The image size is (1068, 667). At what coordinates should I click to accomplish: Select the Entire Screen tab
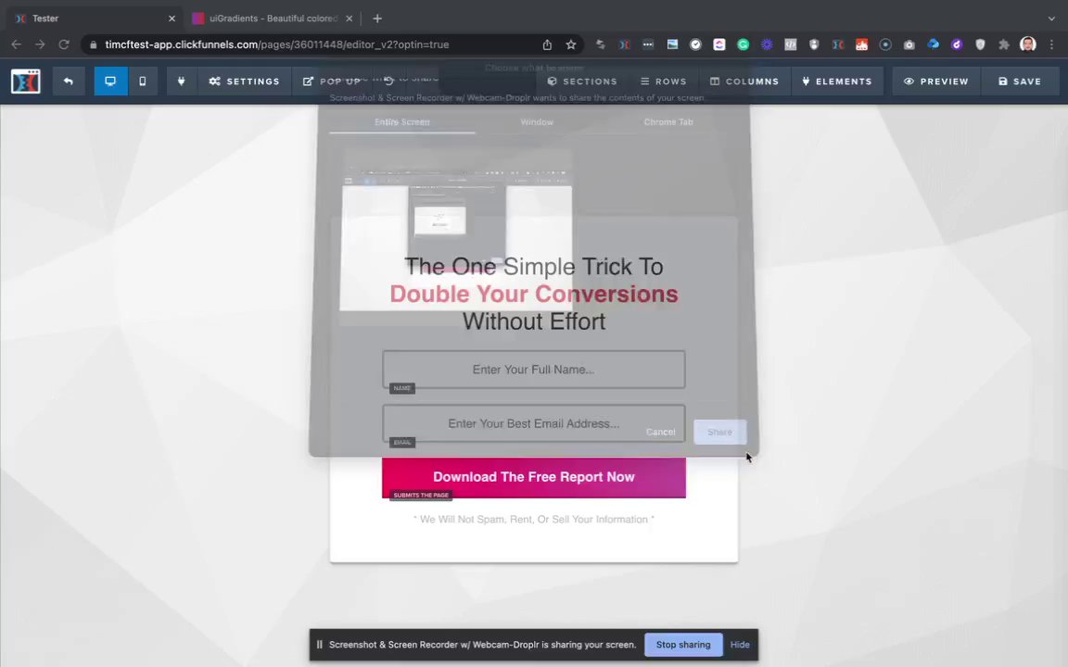(x=401, y=122)
